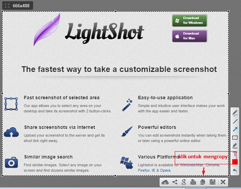The image size is (241, 189).
Task: Open the IE platform link
Action: 153,170
